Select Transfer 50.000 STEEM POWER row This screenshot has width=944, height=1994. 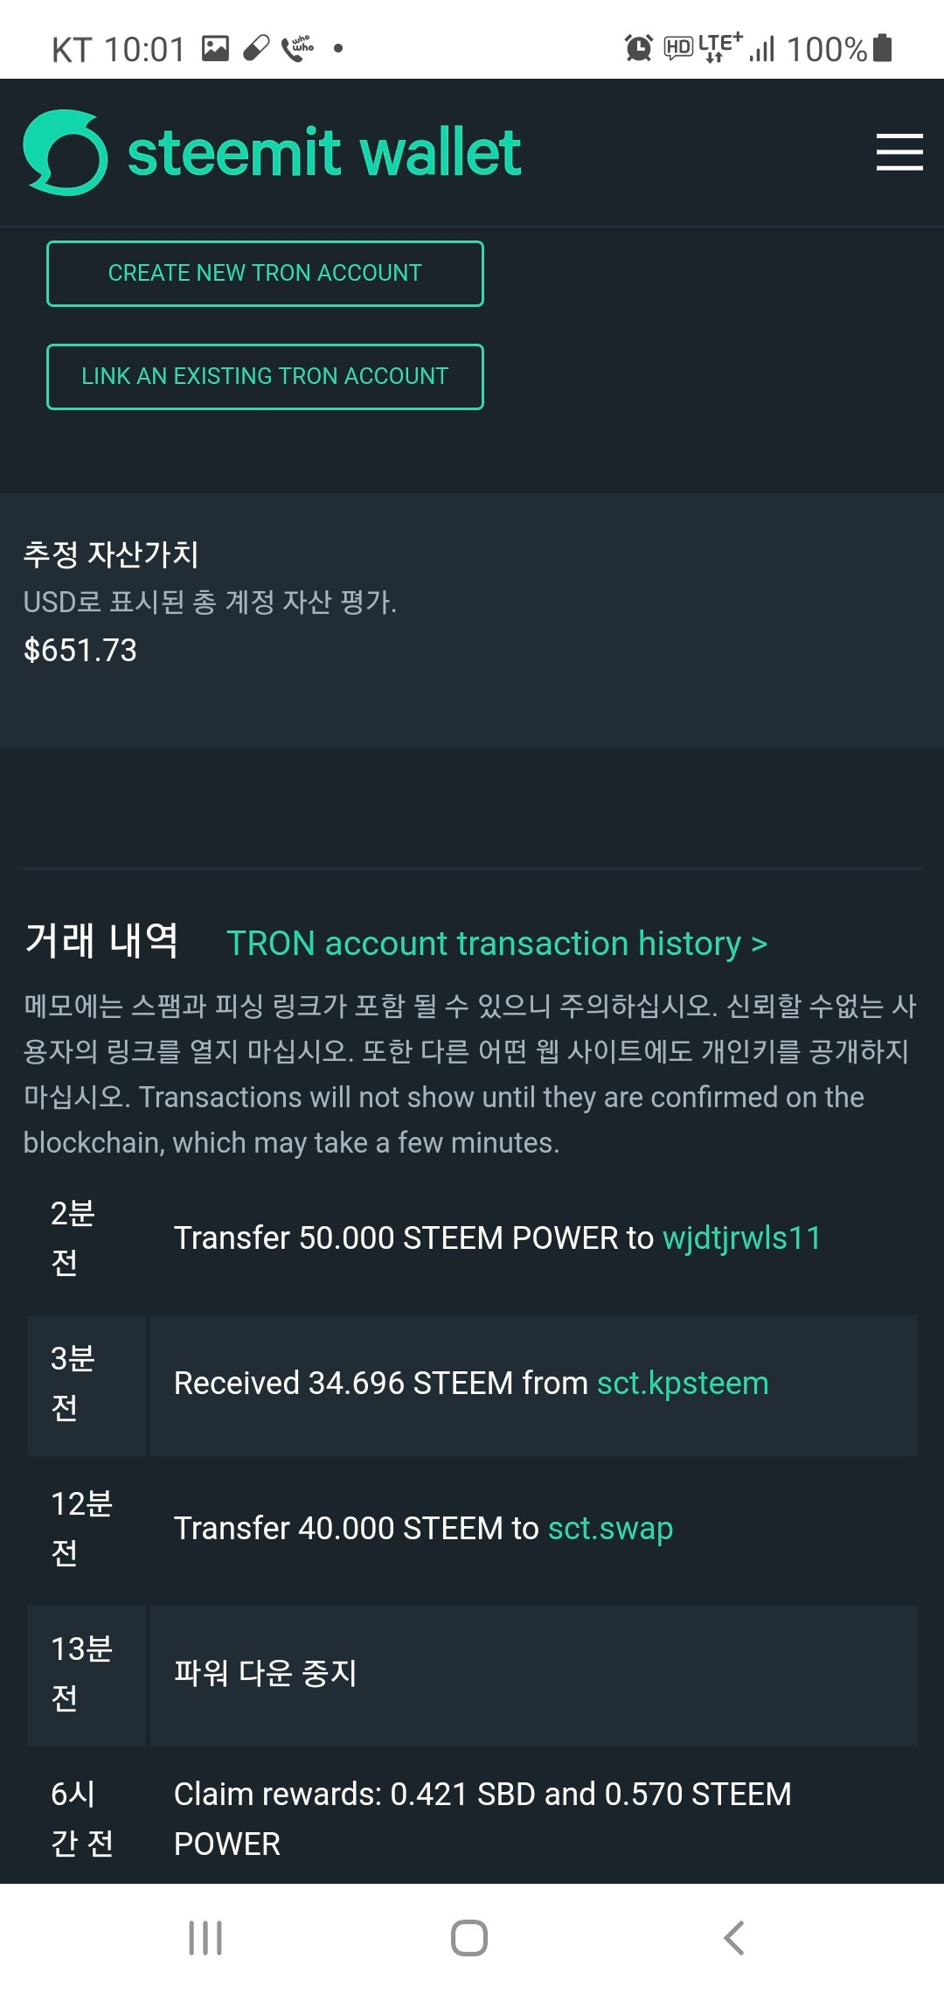[472, 1238]
